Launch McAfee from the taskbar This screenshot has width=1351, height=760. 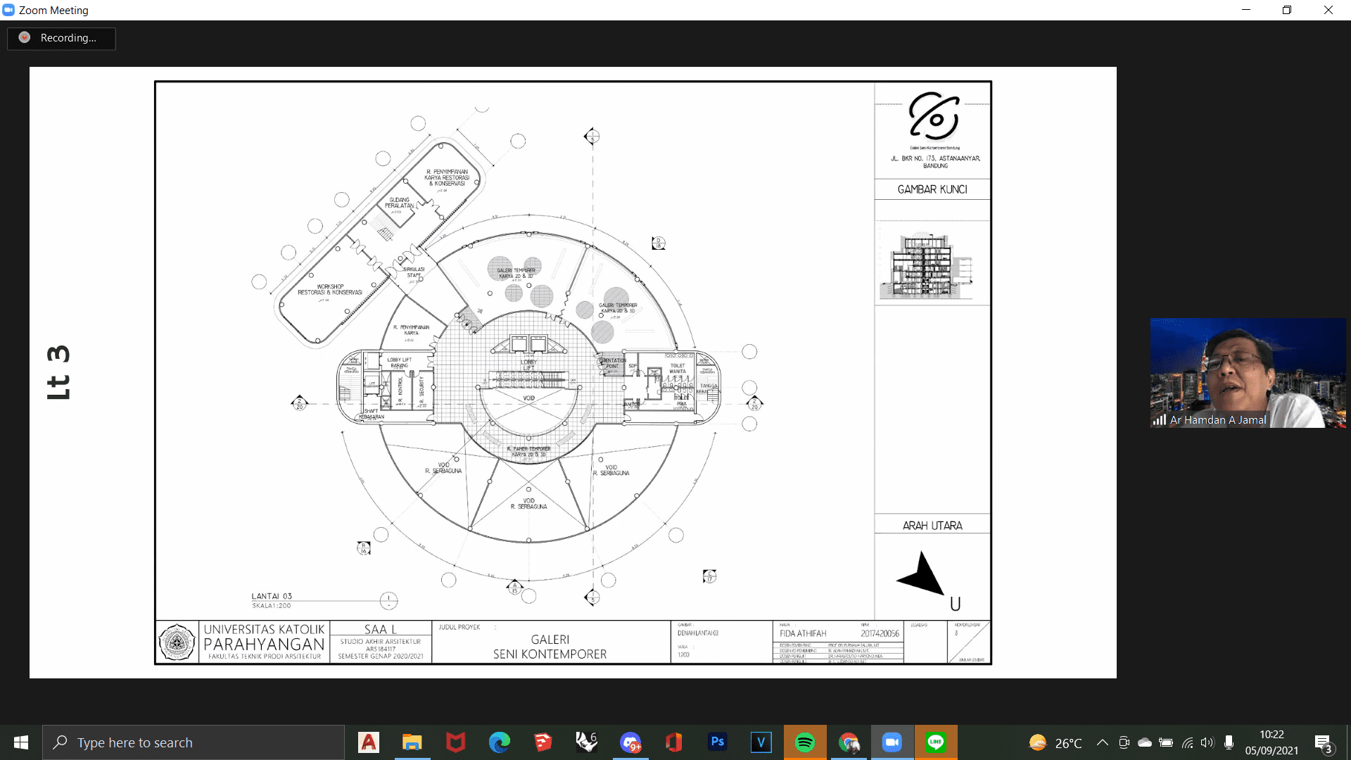click(455, 742)
